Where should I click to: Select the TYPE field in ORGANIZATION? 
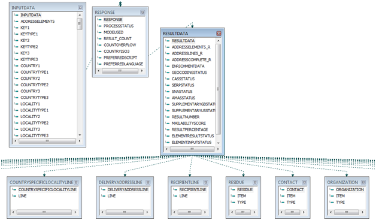point(340,202)
